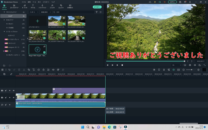Undo the last edit in timeline toolbar
The width and height of the screenshot is (208, 130).
(9, 70)
